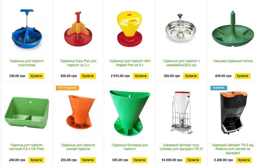This screenshot has width=257, height=166.
Task: Open the green wall-mounted trough image
Action: click(x=27, y=112)
